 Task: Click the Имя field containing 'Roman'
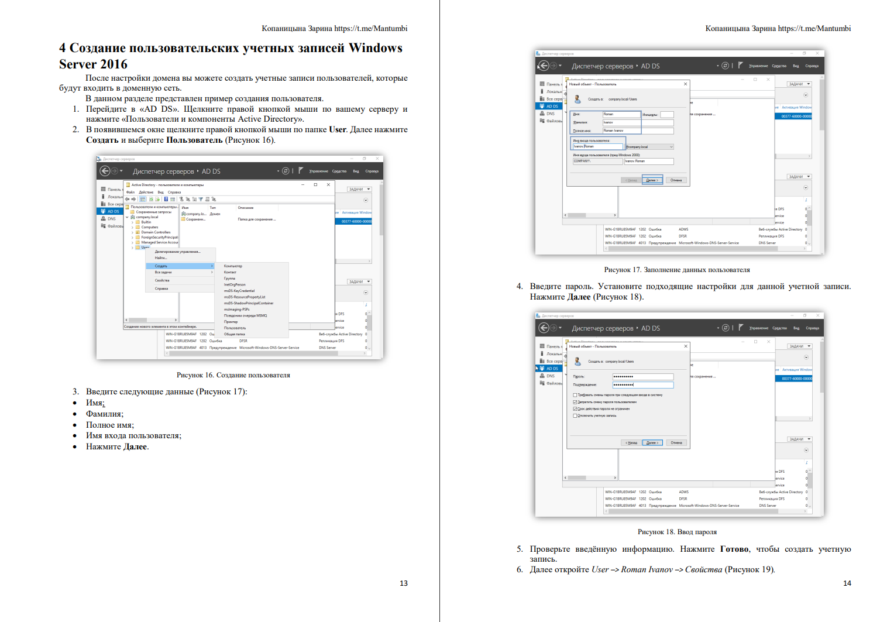click(621, 114)
